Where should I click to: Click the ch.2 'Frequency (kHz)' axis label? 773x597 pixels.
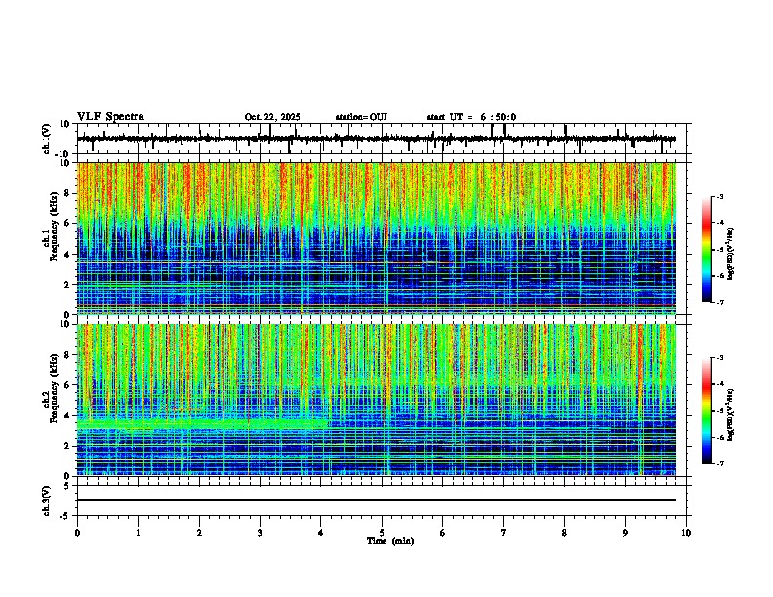54,388
